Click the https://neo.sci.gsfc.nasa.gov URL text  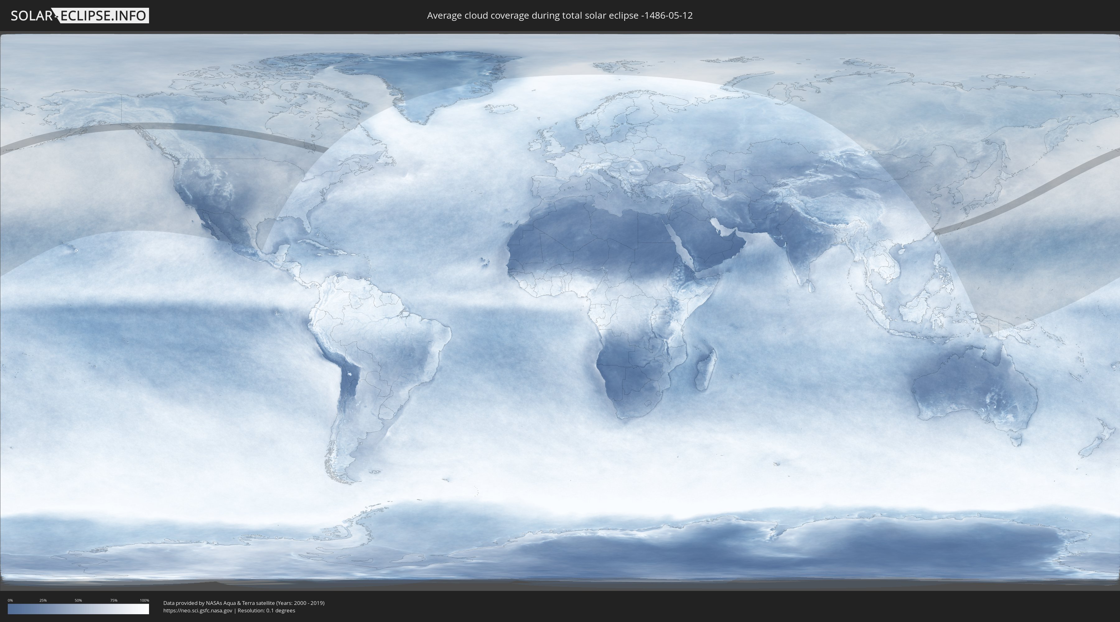click(x=198, y=611)
